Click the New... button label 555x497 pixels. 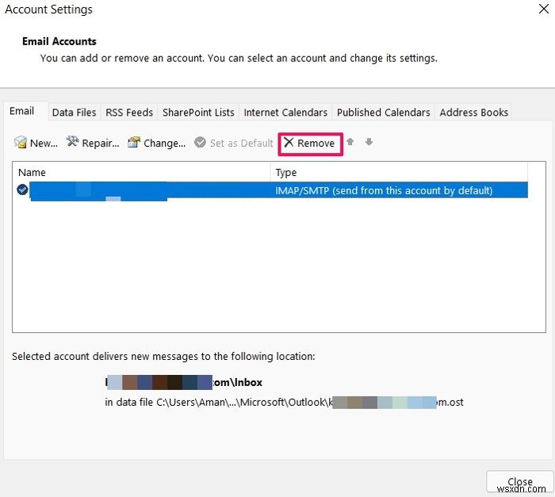click(44, 143)
